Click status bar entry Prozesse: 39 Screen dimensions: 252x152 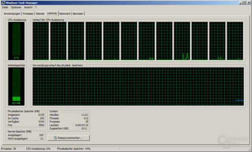click(x=13, y=149)
